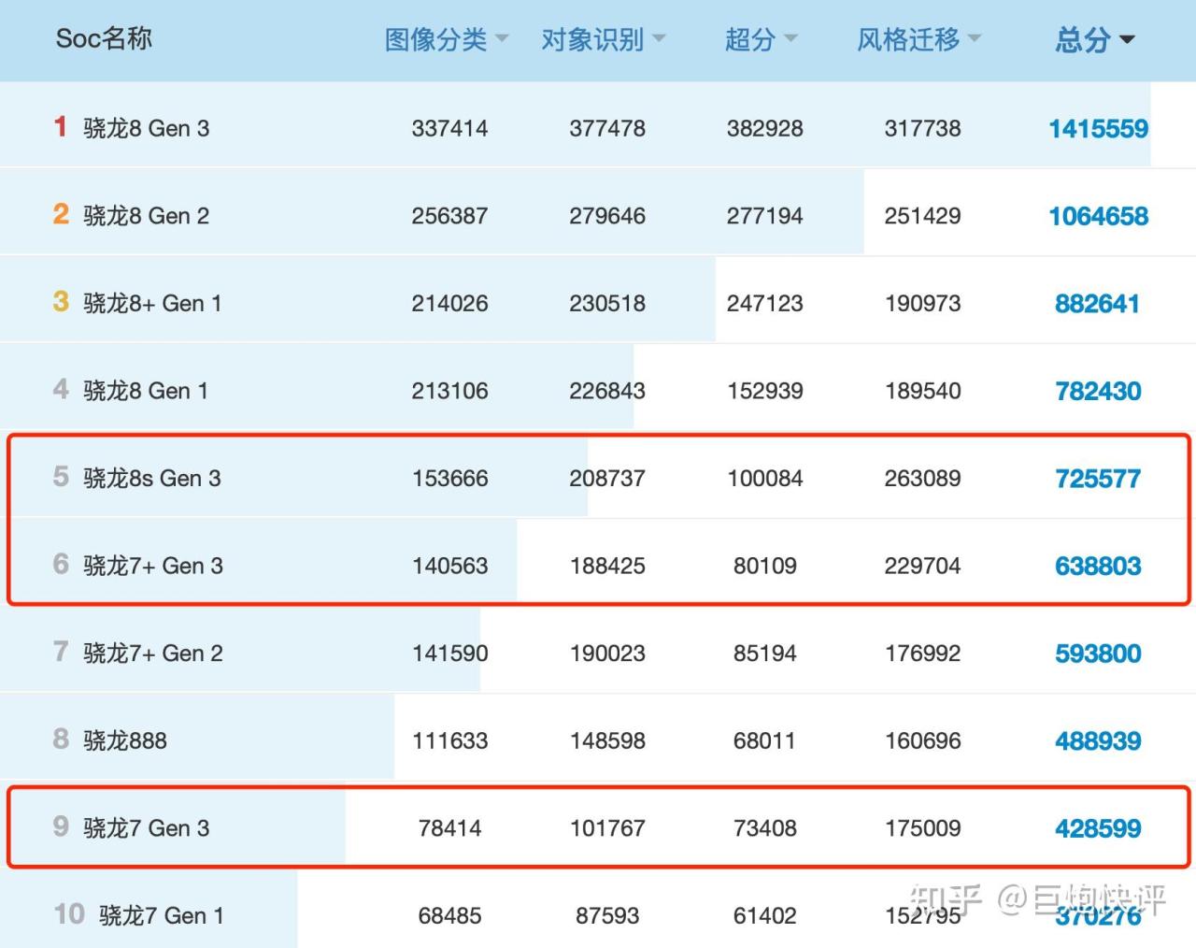Click the 68011 cell
Screen dimensions: 1196x948
765,740
